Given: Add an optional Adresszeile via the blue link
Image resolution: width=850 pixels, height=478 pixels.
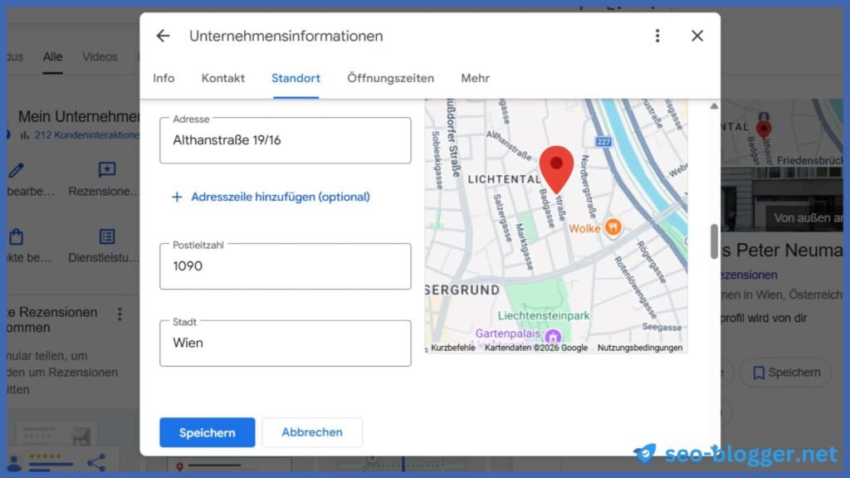Looking at the screenshot, I should (x=272, y=197).
